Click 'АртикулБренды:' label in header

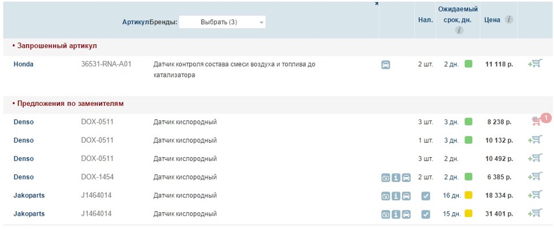click(x=150, y=22)
